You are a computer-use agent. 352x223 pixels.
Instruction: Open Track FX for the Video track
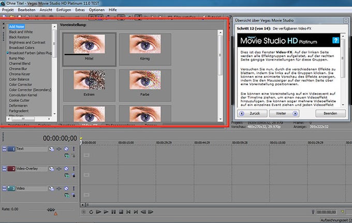click(59, 188)
